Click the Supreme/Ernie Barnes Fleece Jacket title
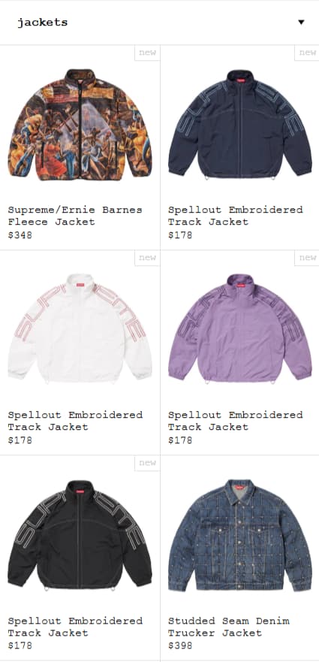 [75, 216]
